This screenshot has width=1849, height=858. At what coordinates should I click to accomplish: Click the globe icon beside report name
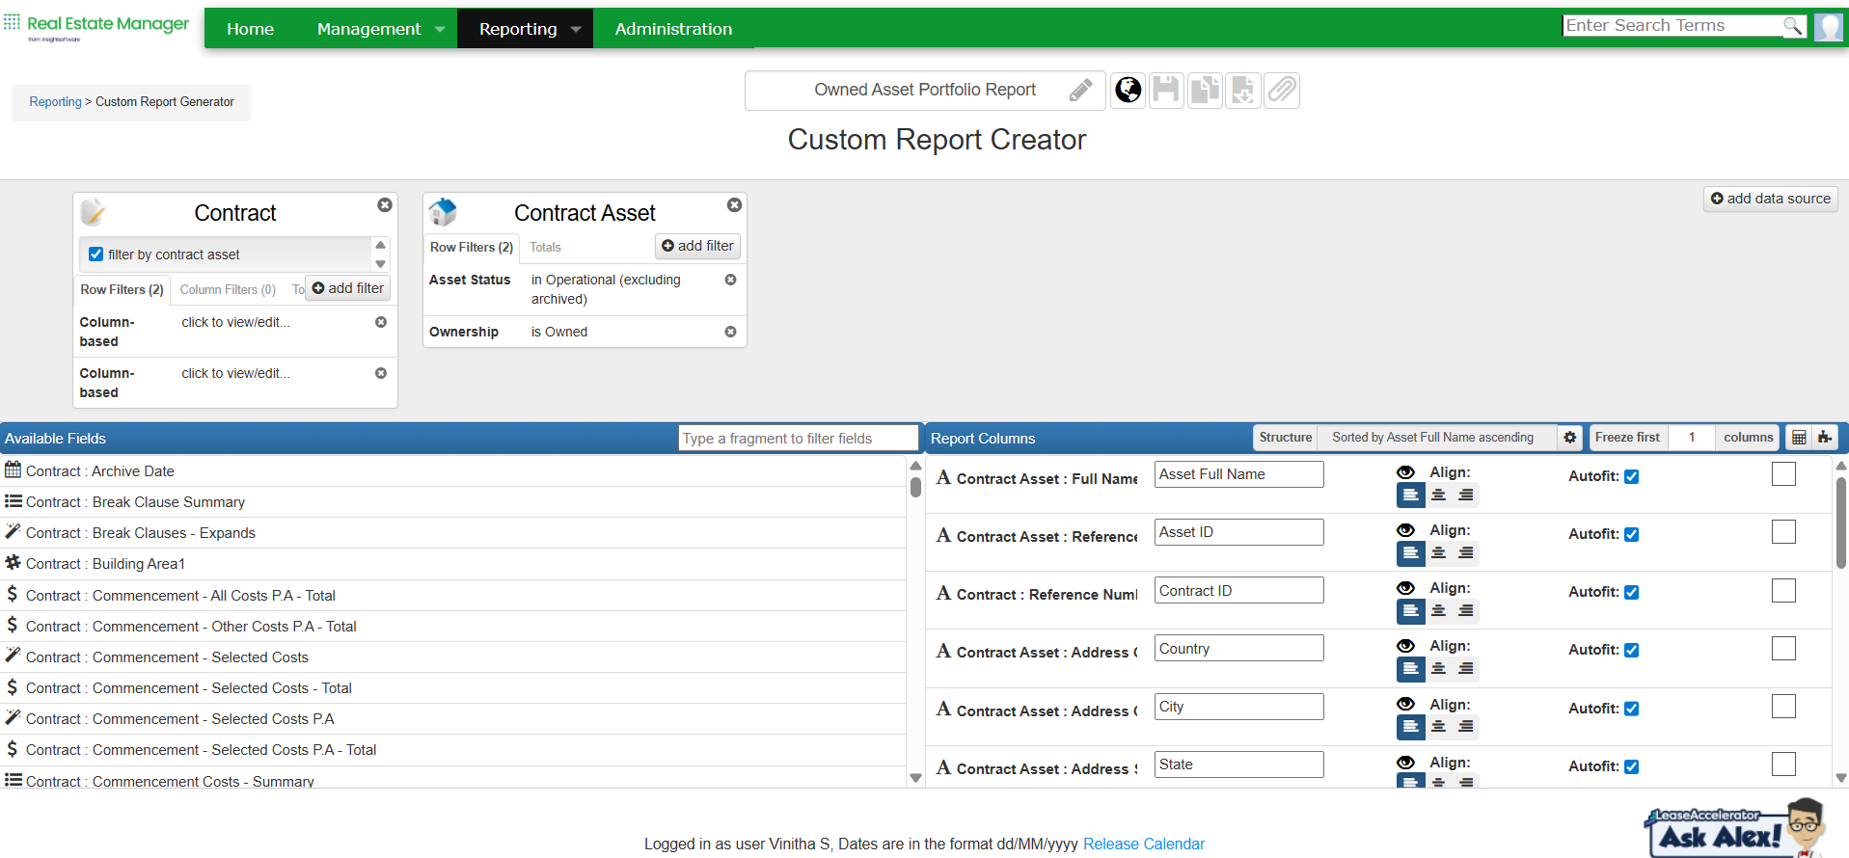pyautogui.click(x=1128, y=91)
